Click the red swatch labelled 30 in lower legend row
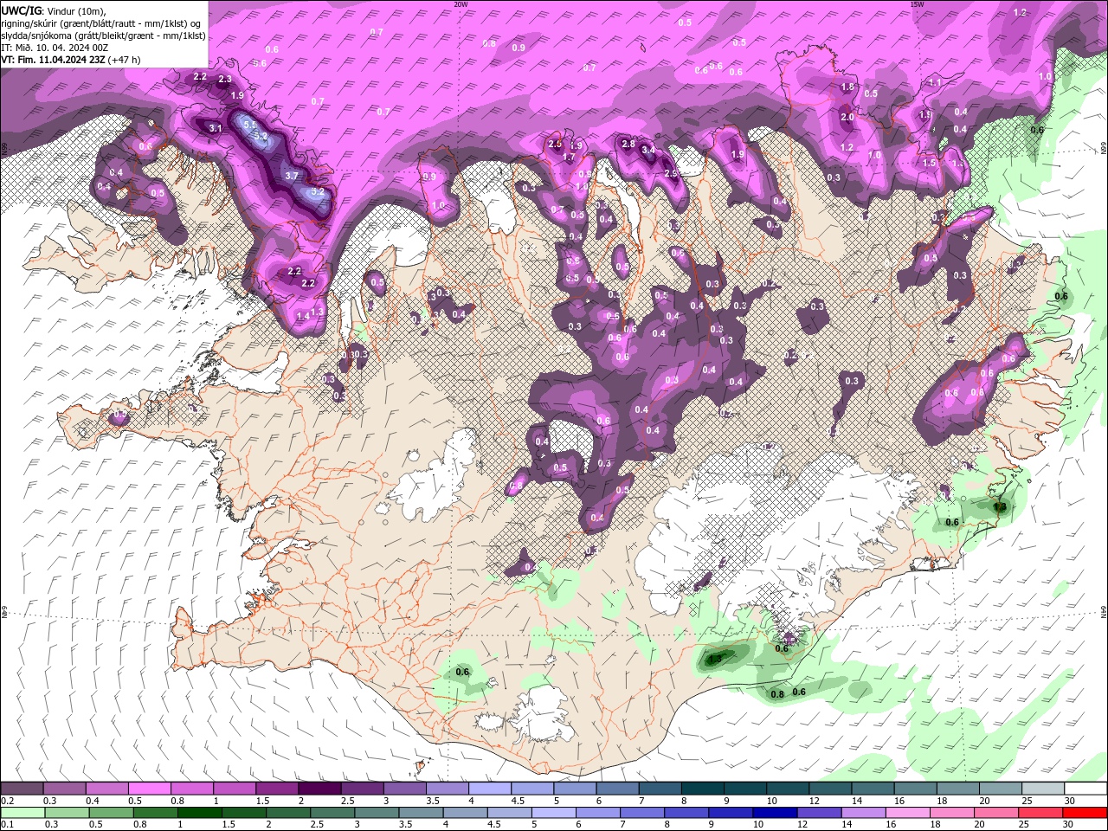The height and width of the screenshot is (831, 1108). point(1085,812)
